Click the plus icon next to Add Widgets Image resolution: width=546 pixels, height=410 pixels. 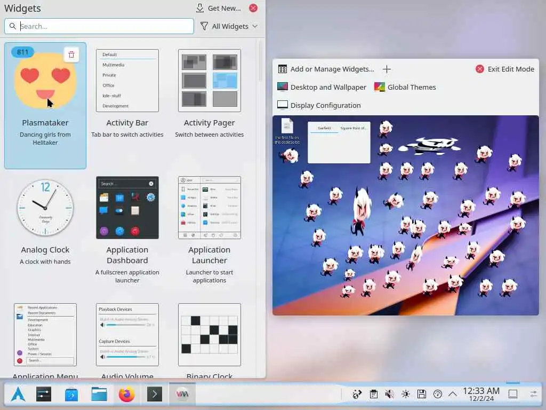click(x=387, y=69)
